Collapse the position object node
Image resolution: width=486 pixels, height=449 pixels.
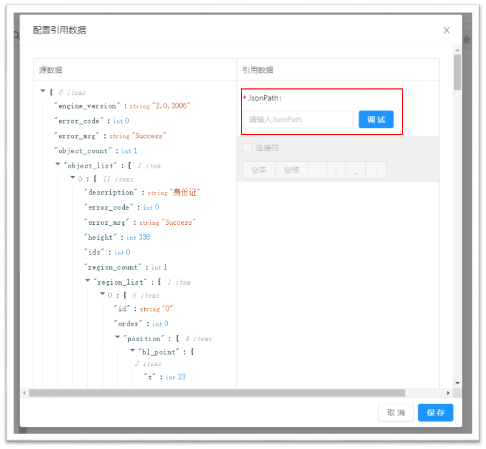point(117,336)
